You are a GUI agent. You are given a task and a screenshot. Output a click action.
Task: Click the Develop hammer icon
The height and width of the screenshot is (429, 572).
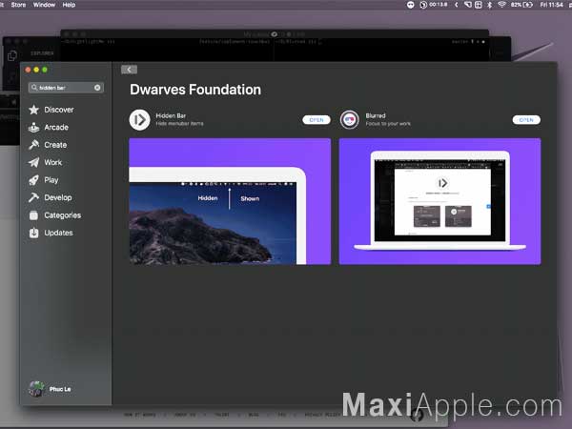coord(34,197)
